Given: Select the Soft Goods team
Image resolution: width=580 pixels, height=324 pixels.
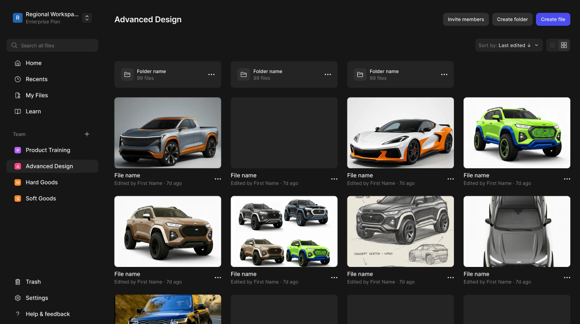Looking at the screenshot, I should click(x=52, y=198).
